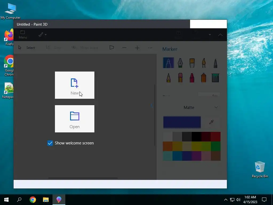Select the Calligraphy pen brush
The height and width of the screenshot is (205, 273).
point(180,63)
